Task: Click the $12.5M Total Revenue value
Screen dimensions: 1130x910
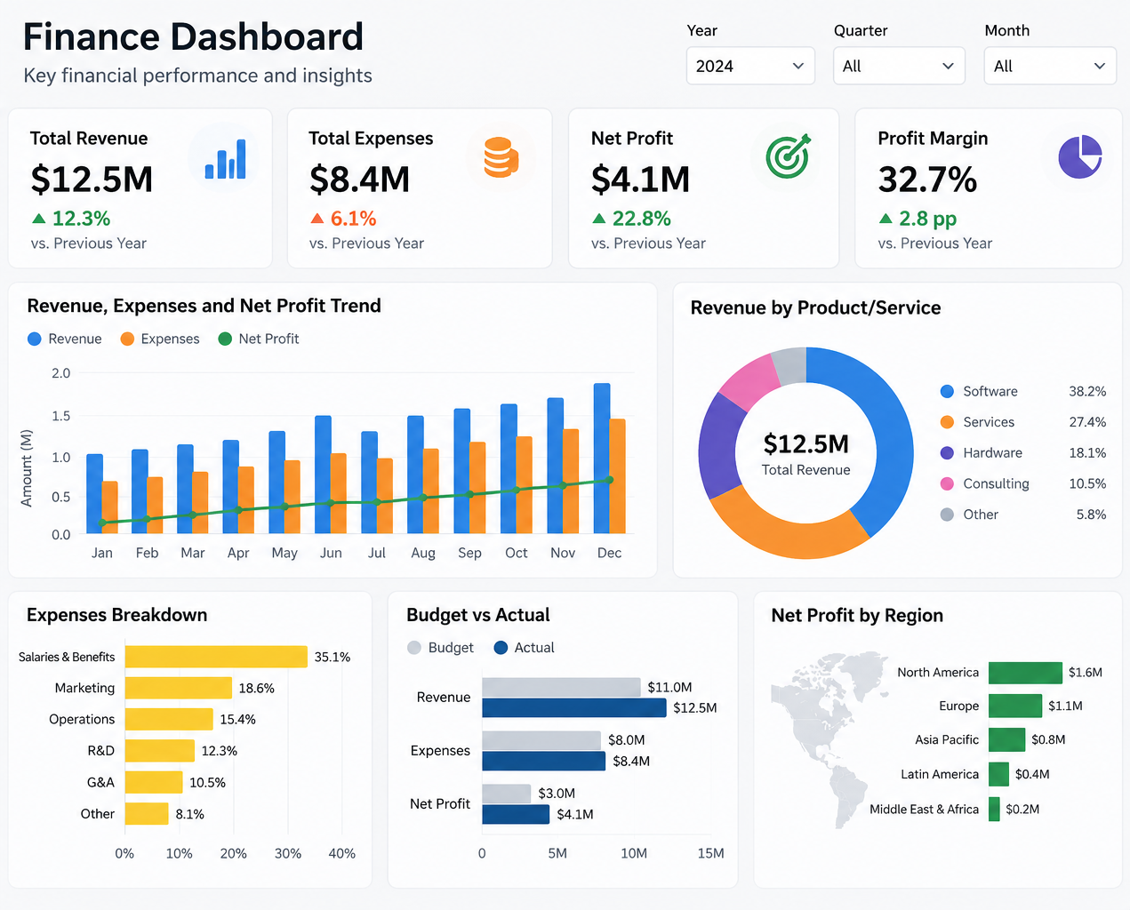Action: click(92, 180)
